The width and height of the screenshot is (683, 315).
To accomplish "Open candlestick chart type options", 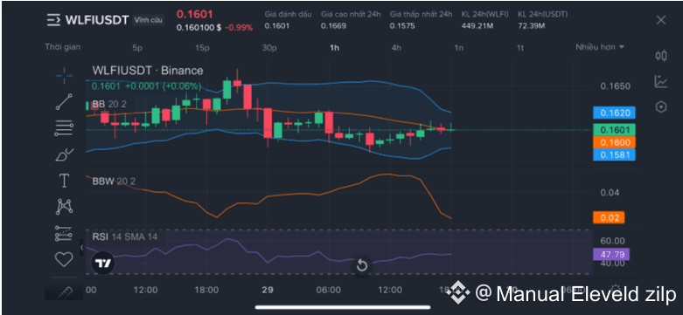I will click(x=661, y=55).
